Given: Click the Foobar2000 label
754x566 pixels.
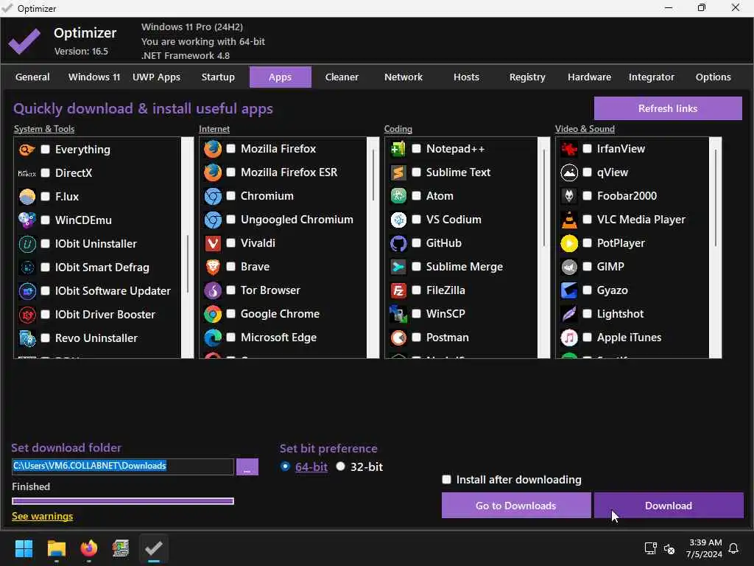Looking at the screenshot, I should coord(627,196).
